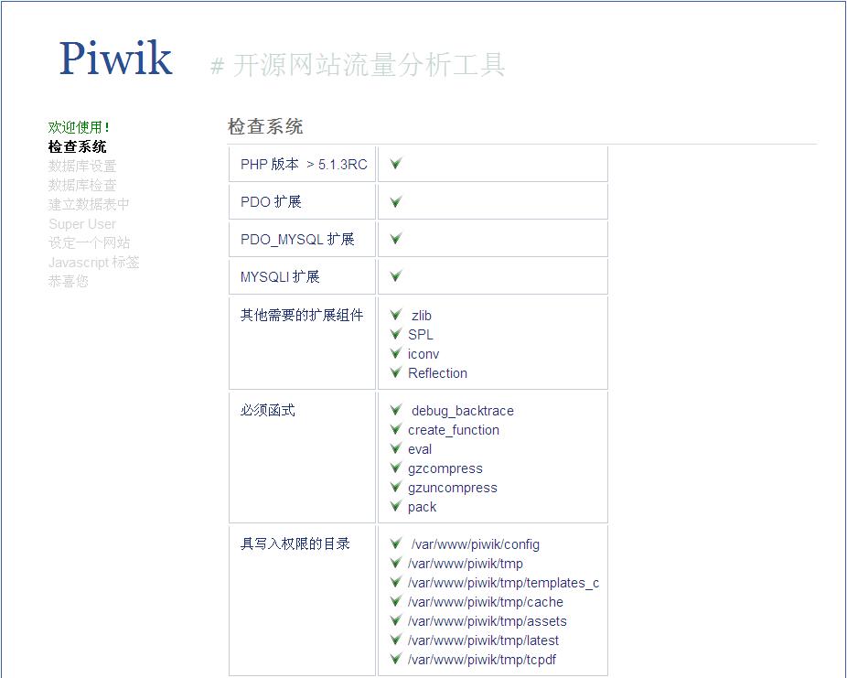Click checkmark beside tmp/templates_c path
847x678 pixels.
click(x=396, y=582)
